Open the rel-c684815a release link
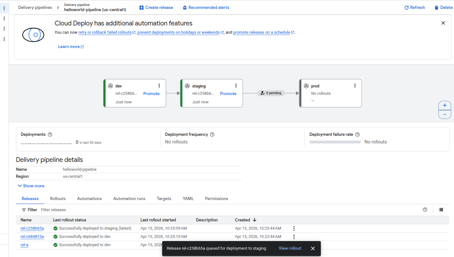 tap(32, 237)
